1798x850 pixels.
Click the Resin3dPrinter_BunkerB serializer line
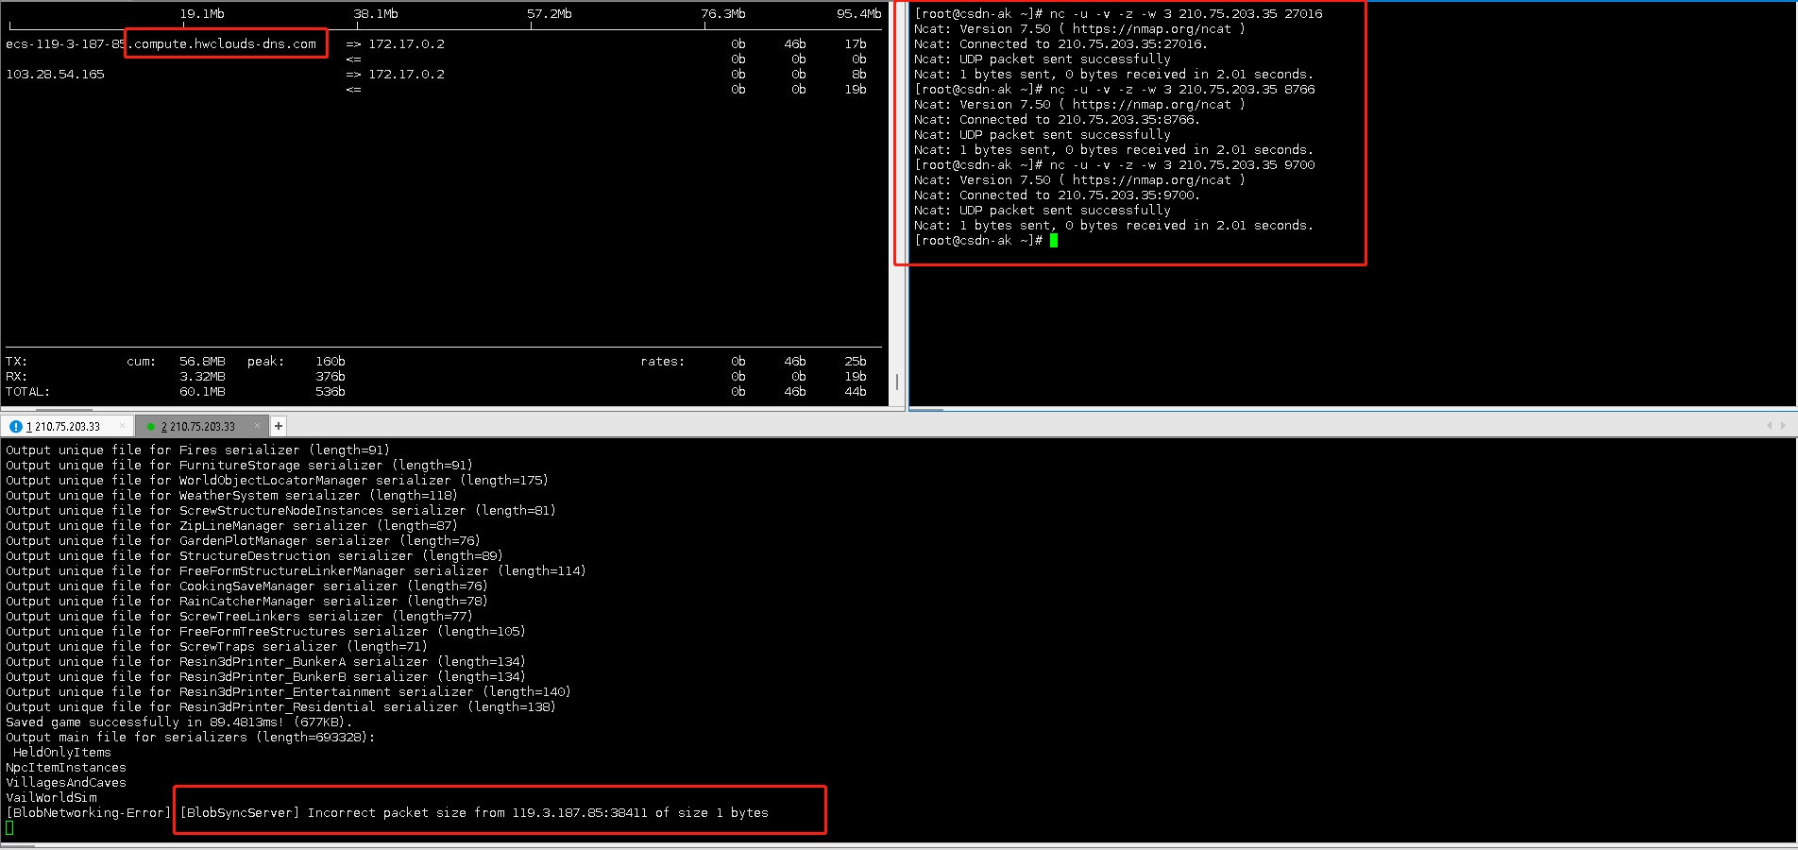265,676
